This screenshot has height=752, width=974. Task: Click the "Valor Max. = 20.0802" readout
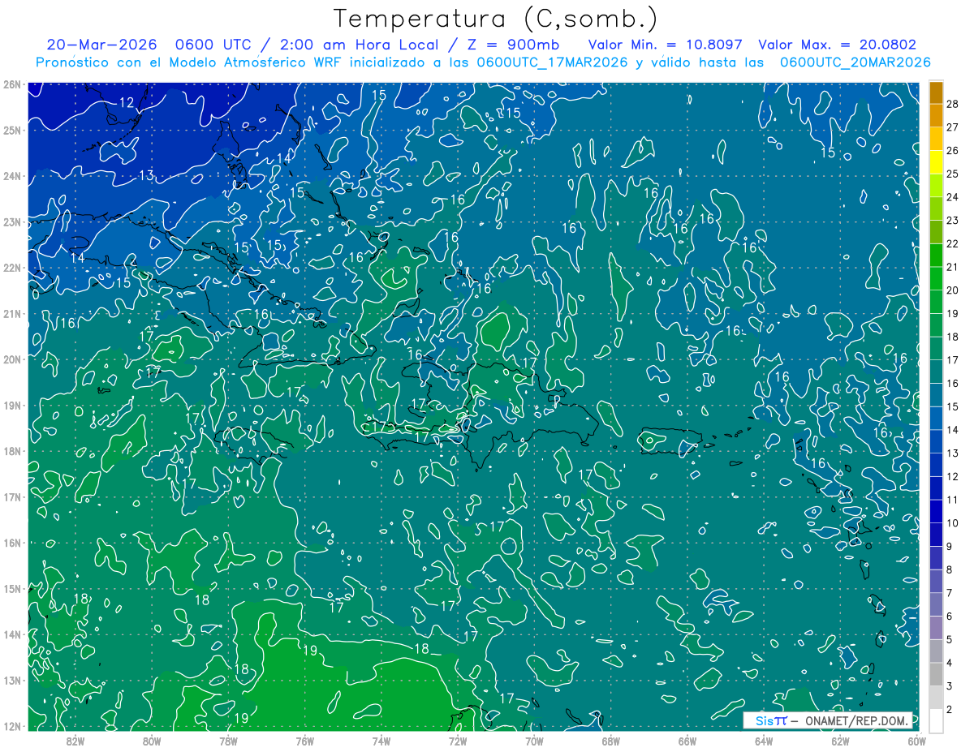tap(838, 45)
